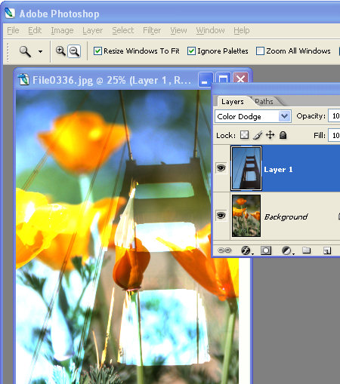Uncheck Ignore Palettes option

[191, 51]
